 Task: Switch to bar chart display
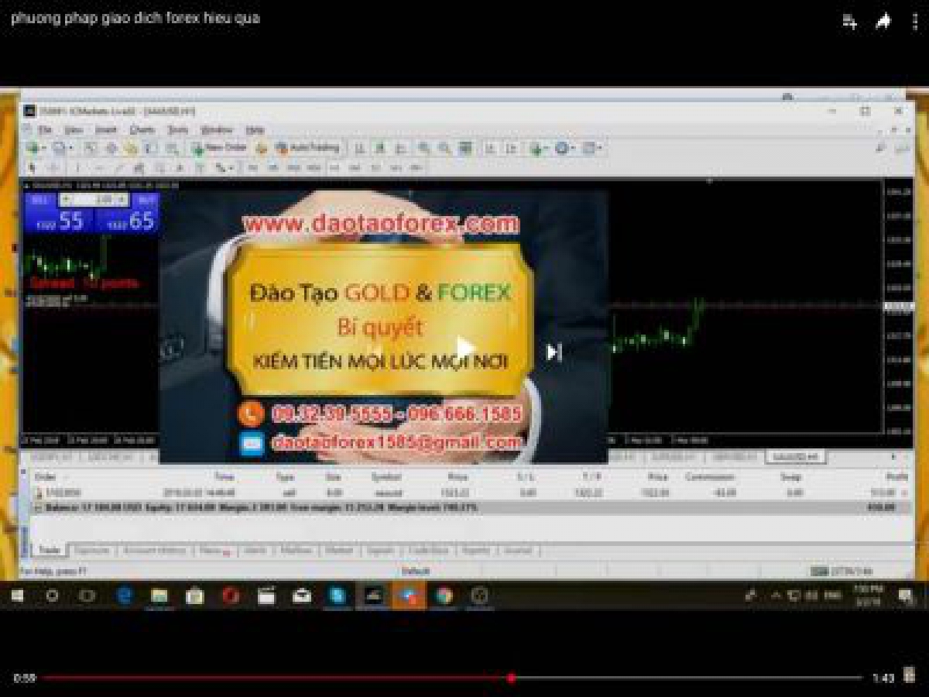[358, 147]
